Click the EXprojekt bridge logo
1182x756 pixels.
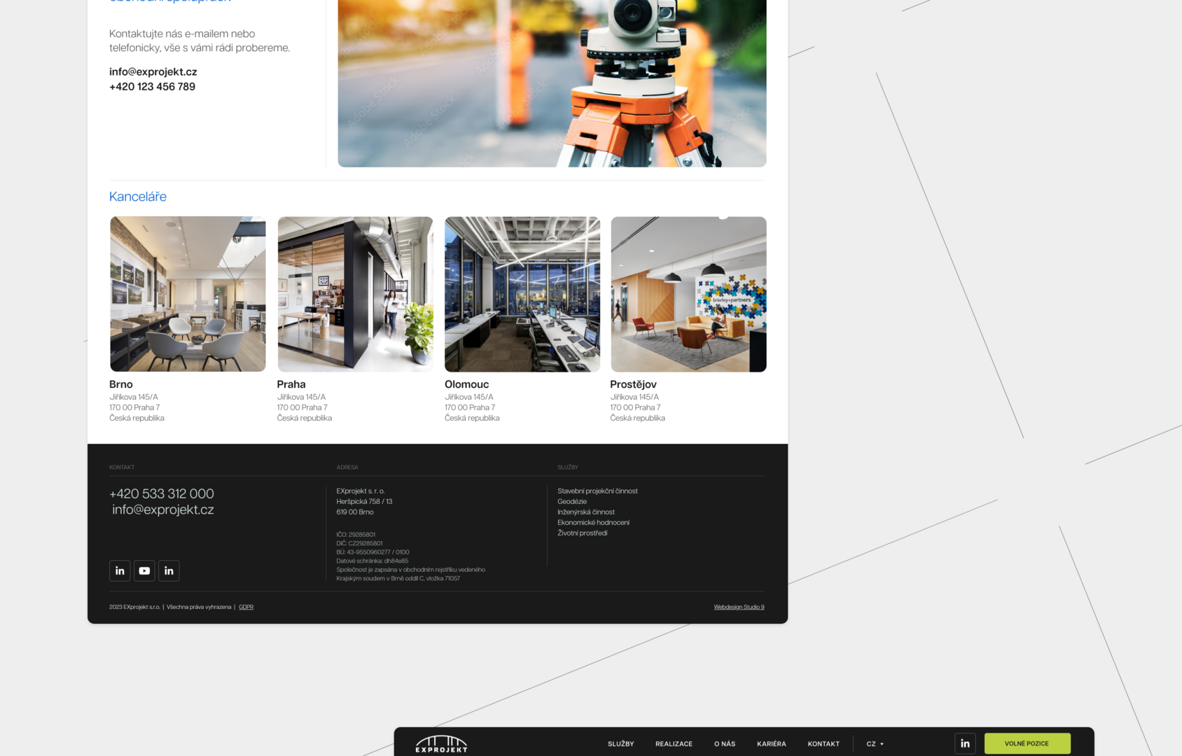[x=441, y=744]
